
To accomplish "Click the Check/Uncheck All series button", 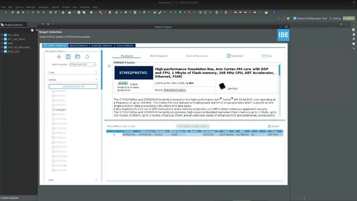I will [73, 87].
